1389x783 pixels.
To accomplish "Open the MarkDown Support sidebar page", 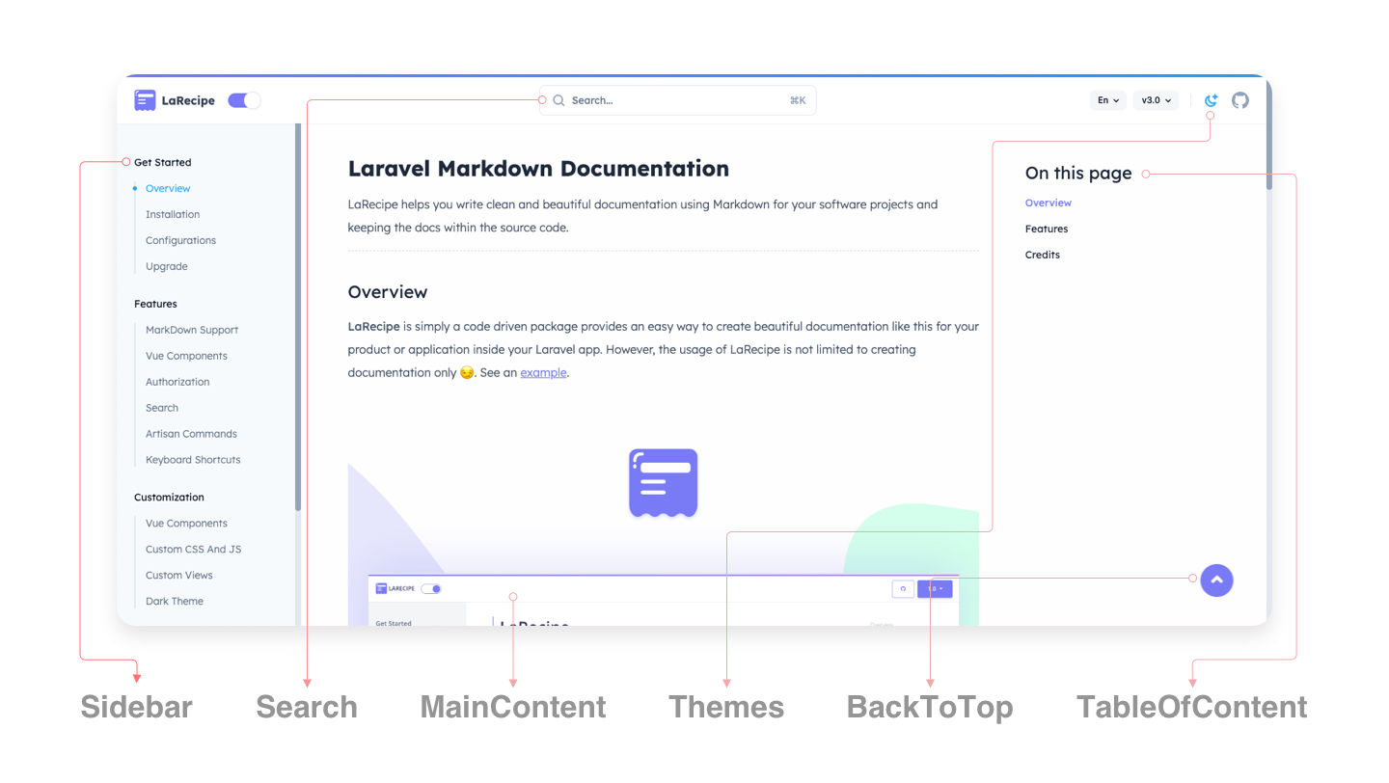I will click(192, 331).
